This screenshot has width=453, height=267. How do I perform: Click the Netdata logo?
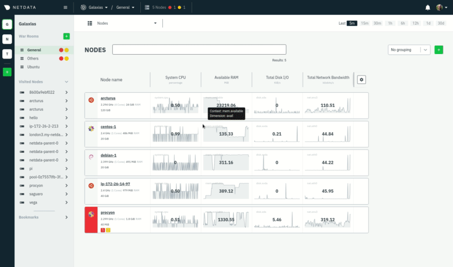coord(20,8)
